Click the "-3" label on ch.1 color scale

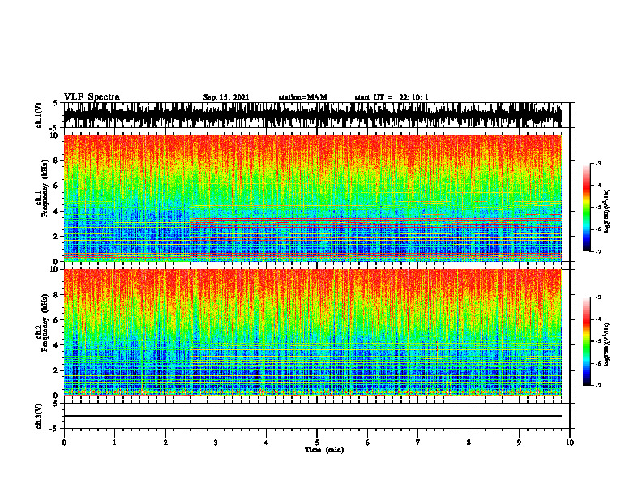pos(598,163)
